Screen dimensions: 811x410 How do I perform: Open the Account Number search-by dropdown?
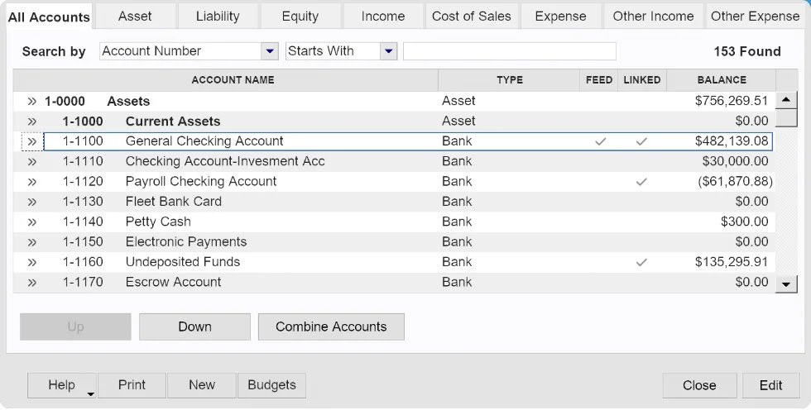[x=270, y=51]
